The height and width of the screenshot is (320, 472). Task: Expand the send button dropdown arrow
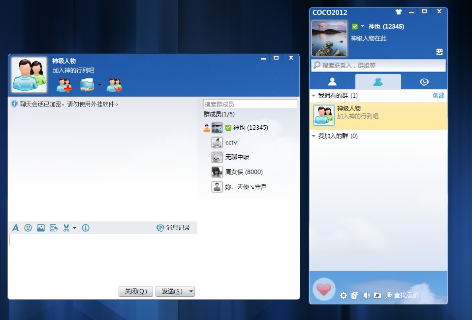pyautogui.click(x=191, y=291)
